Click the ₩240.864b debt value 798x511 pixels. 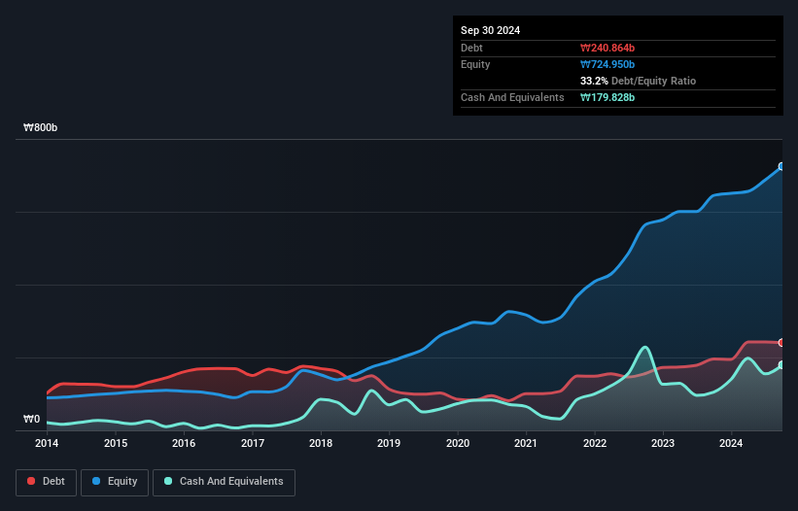607,48
